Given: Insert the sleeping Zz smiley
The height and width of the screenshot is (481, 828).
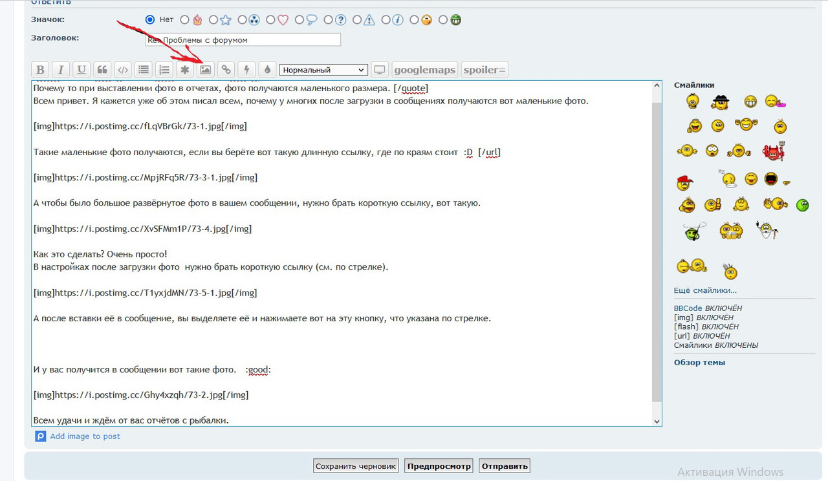Looking at the screenshot, I should [728, 178].
